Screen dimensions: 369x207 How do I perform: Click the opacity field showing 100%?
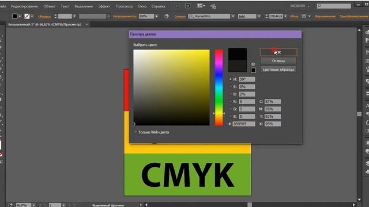pyautogui.click(x=146, y=16)
